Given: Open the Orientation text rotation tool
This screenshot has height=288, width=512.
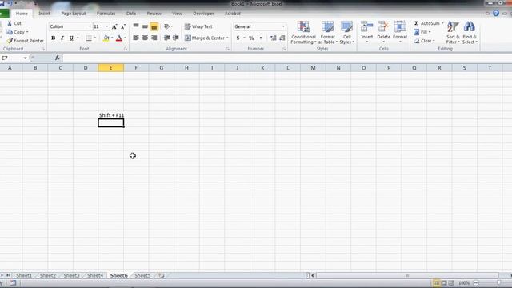Looking at the screenshot, I should click(168, 26).
